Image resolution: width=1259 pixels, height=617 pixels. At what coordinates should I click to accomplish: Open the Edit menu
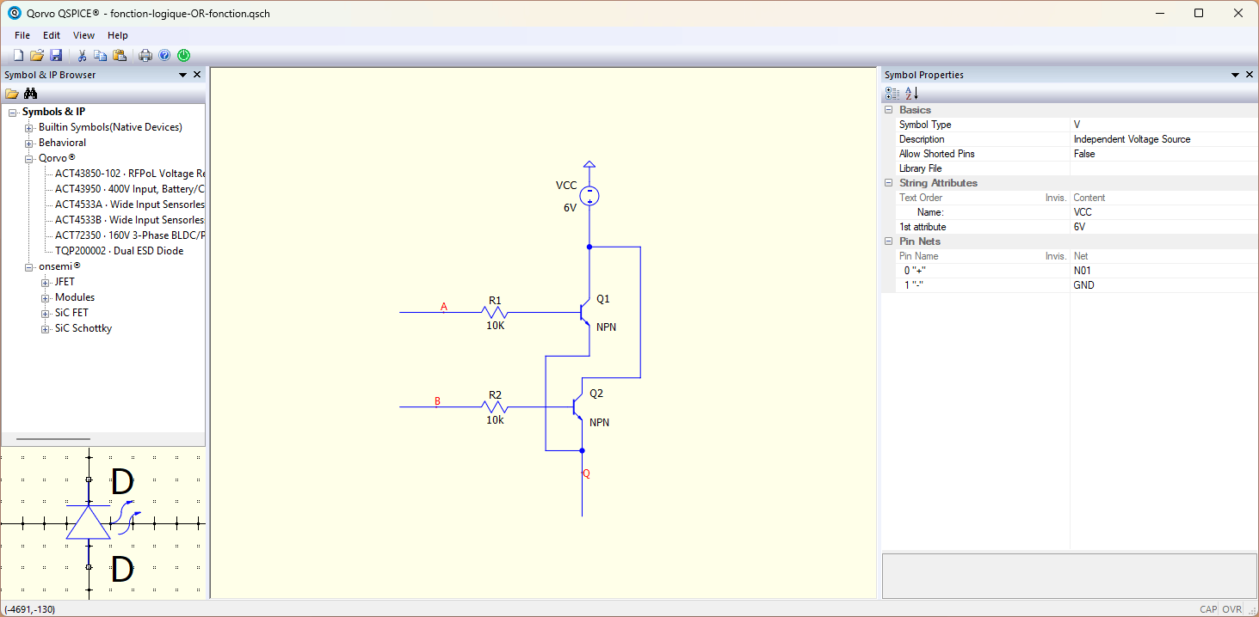click(52, 35)
